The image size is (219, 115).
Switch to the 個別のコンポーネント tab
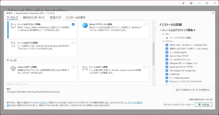point(34,18)
